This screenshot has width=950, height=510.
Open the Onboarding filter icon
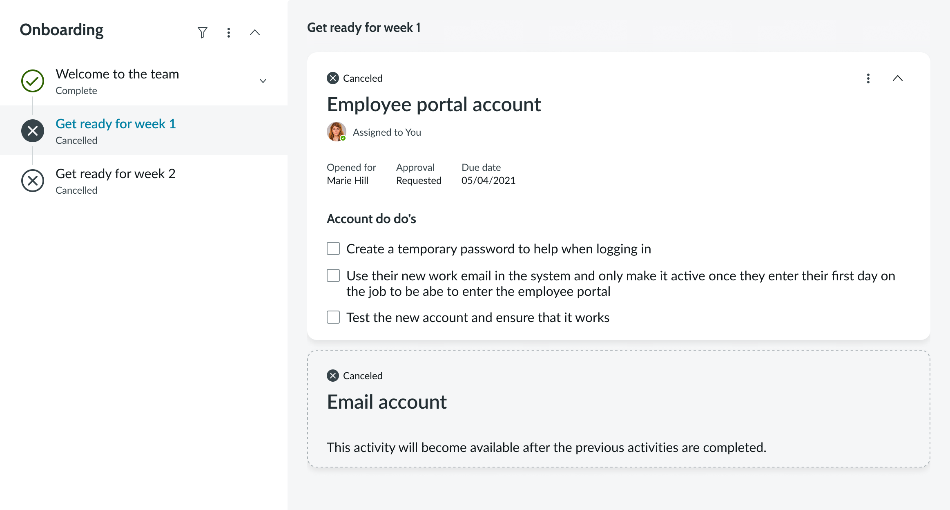203,32
